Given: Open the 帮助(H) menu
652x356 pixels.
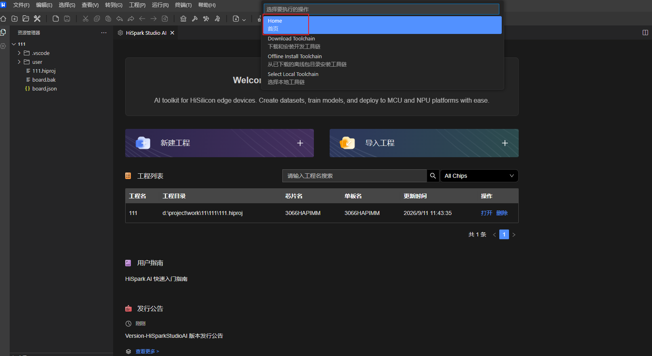Looking at the screenshot, I should click(207, 5).
